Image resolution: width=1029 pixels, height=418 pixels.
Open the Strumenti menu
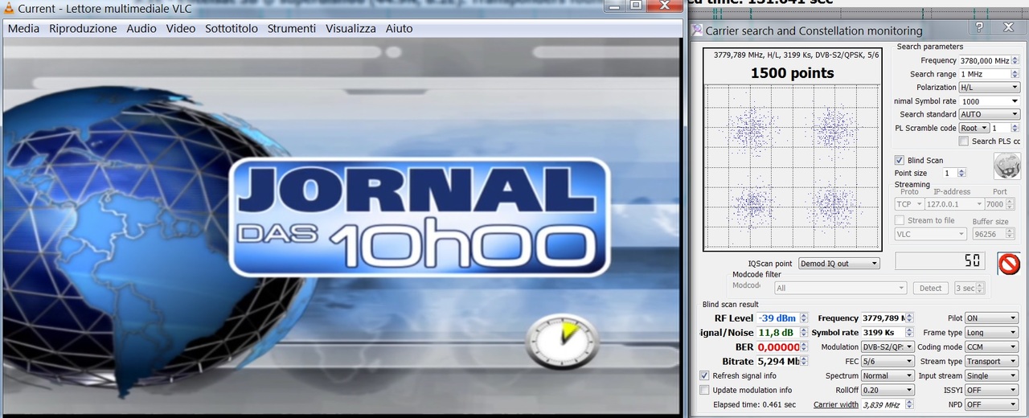coord(292,28)
